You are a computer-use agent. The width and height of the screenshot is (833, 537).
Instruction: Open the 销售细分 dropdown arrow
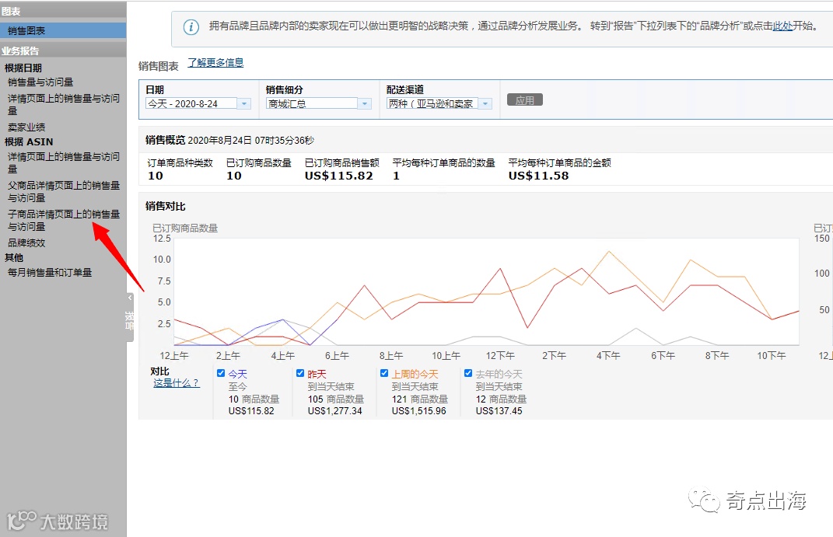point(365,103)
